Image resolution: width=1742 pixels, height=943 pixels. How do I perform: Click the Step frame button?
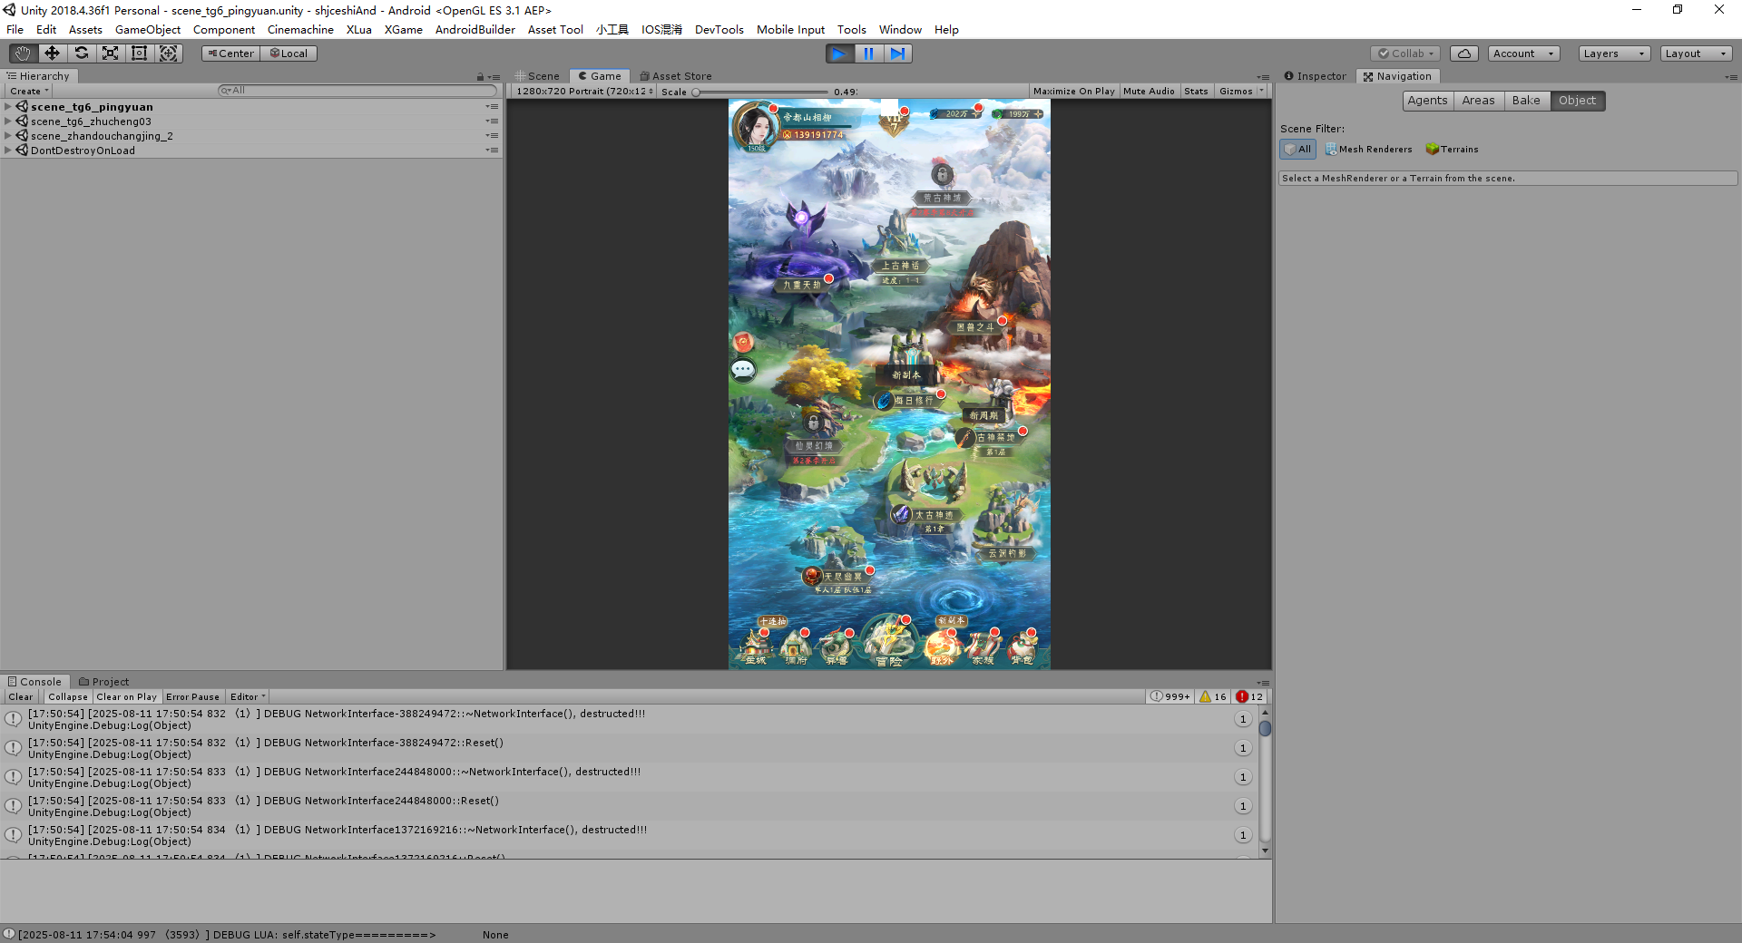[897, 53]
